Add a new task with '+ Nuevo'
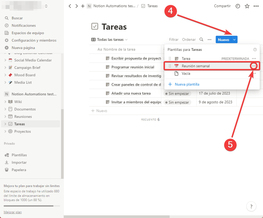The image size is (263, 218). coord(99,111)
